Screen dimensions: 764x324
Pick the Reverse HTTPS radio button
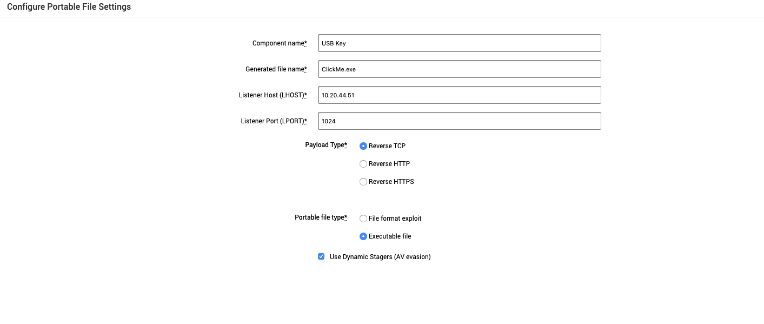pyautogui.click(x=363, y=182)
